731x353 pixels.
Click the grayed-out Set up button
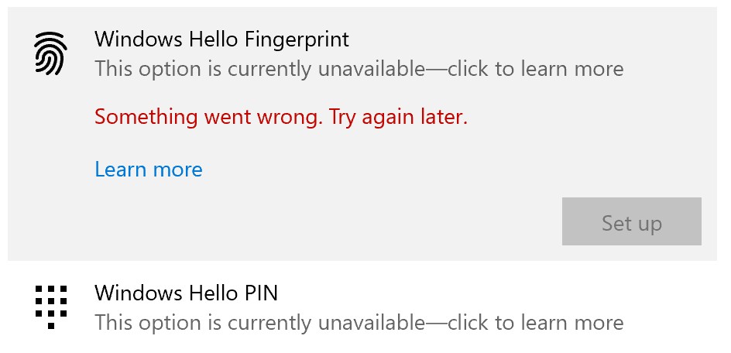[x=632, y=221]
